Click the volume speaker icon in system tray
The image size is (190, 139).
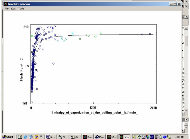click(135, 137)
